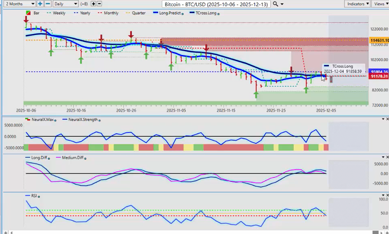Click the magnifying glass search icon
The width and height of the screenshot is (389, 234).
click(275, 4)
